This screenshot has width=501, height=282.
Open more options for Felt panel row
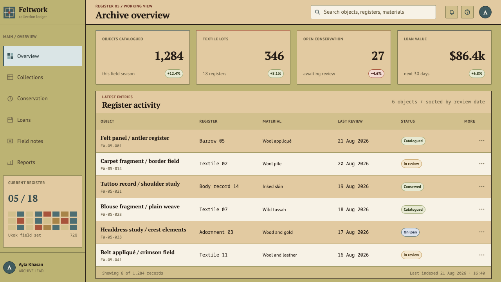[x=482, y=141]
